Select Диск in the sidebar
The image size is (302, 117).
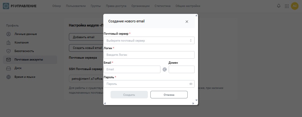(30, 68)
